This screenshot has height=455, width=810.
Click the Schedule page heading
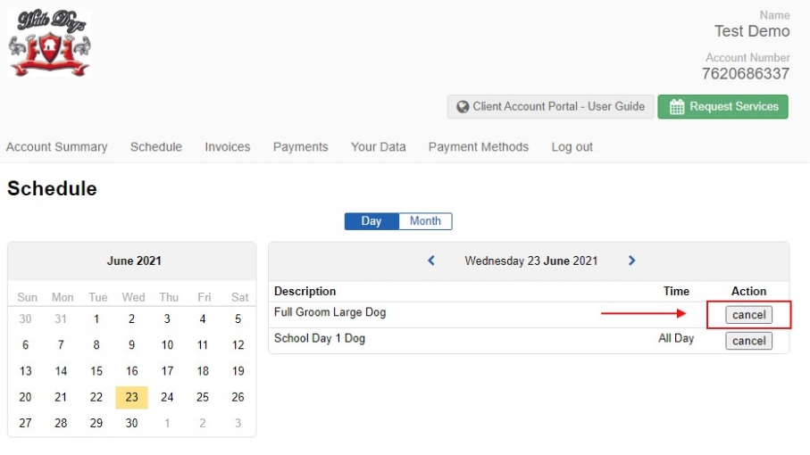click(x=52, y=188)
